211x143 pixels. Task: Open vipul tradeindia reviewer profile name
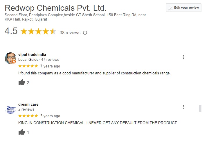(32, 54)
